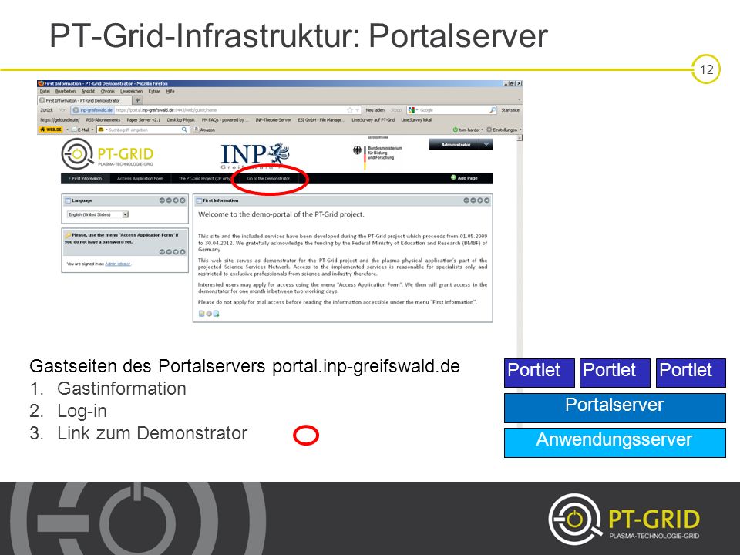Open a new tab with the plus button
The height and width of the screenshot is (555, 740).
coord(137,100)
